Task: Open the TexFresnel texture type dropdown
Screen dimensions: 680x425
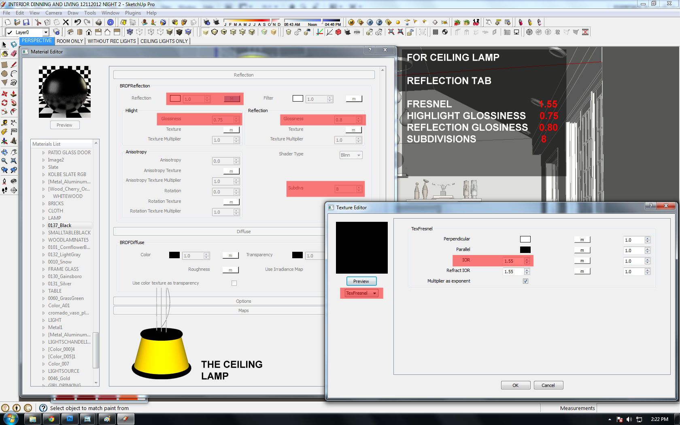Action: [361, 293]
